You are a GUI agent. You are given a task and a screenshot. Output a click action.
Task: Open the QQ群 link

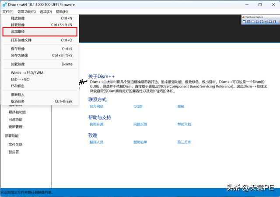(138, 107)
